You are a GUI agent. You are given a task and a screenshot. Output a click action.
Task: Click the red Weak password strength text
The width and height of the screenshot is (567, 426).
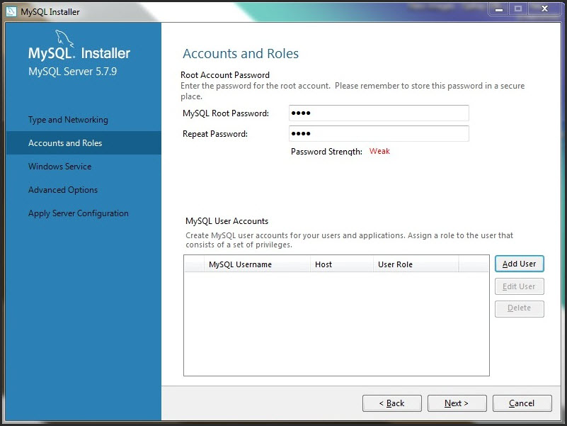(379, 151)
